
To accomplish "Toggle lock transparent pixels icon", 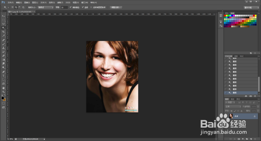I will pyautogui.click(x=231, y=111).
